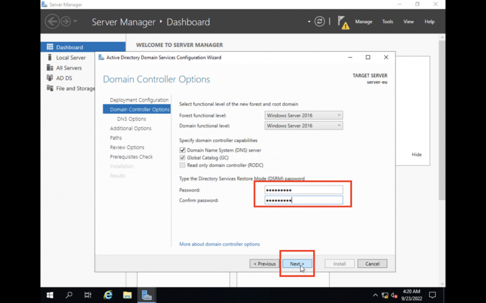Open Internet Explorer from the taskbar
The height and width of the screenshot is (303, 486).
pos(108,295)
